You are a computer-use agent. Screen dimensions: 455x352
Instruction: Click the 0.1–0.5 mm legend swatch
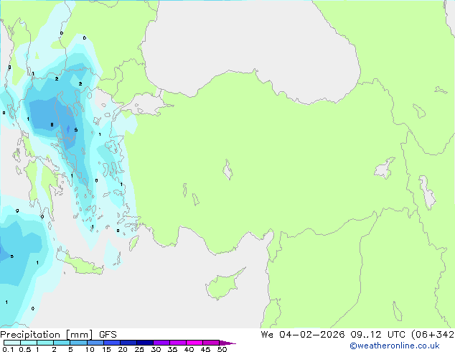pyautogui.click(x=12, y=343)
